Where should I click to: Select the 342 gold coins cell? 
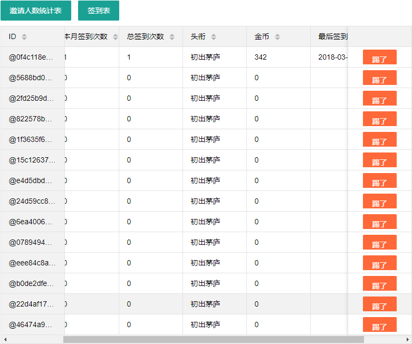[279, 57]
